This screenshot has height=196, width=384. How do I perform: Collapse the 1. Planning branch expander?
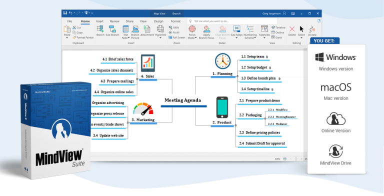237,76
